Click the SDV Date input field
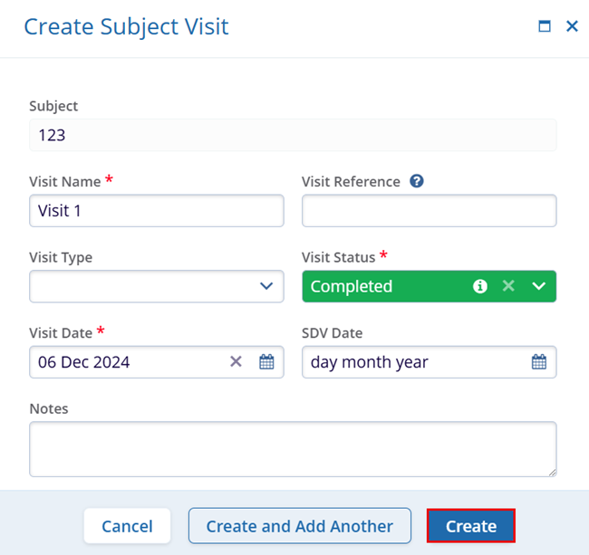 coord(412,362)
